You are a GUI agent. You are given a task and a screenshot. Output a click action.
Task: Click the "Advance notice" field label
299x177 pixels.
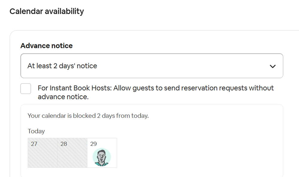46,46
